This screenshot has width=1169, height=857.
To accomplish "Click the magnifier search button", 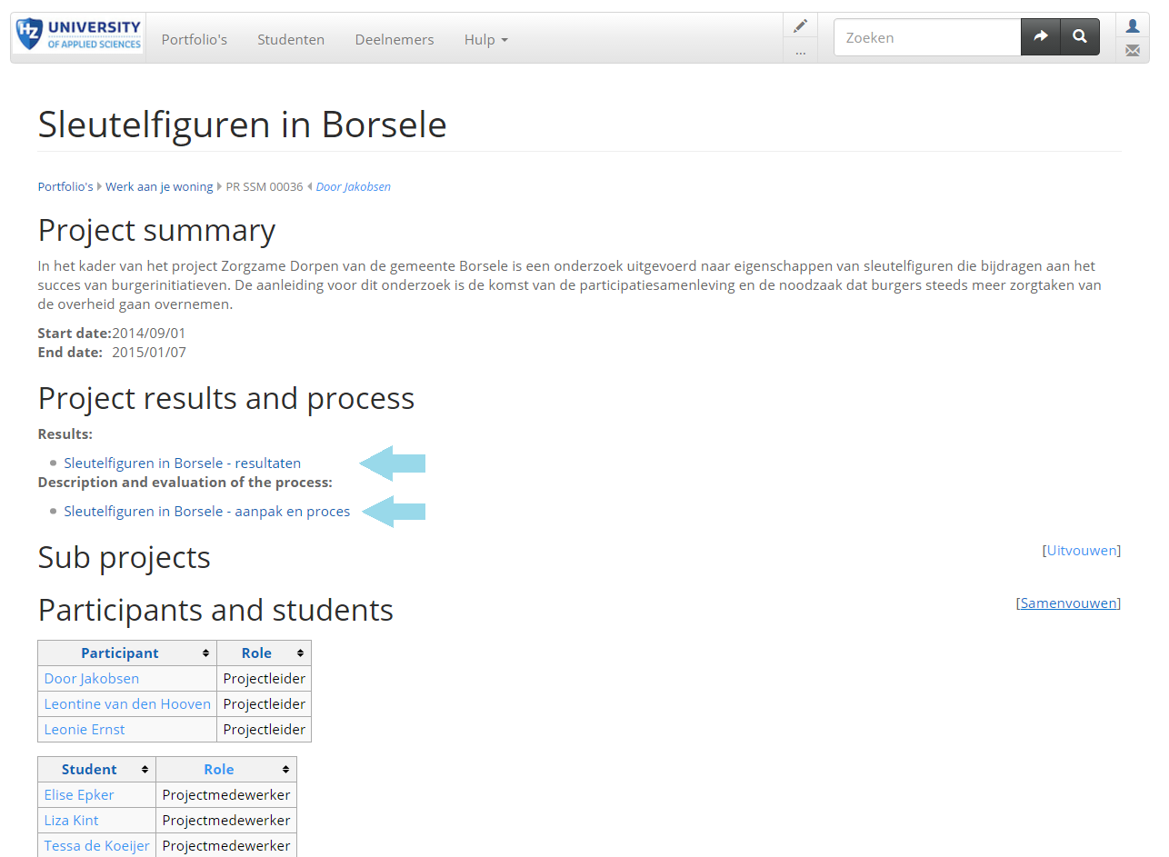I will tap(1080, 37).
